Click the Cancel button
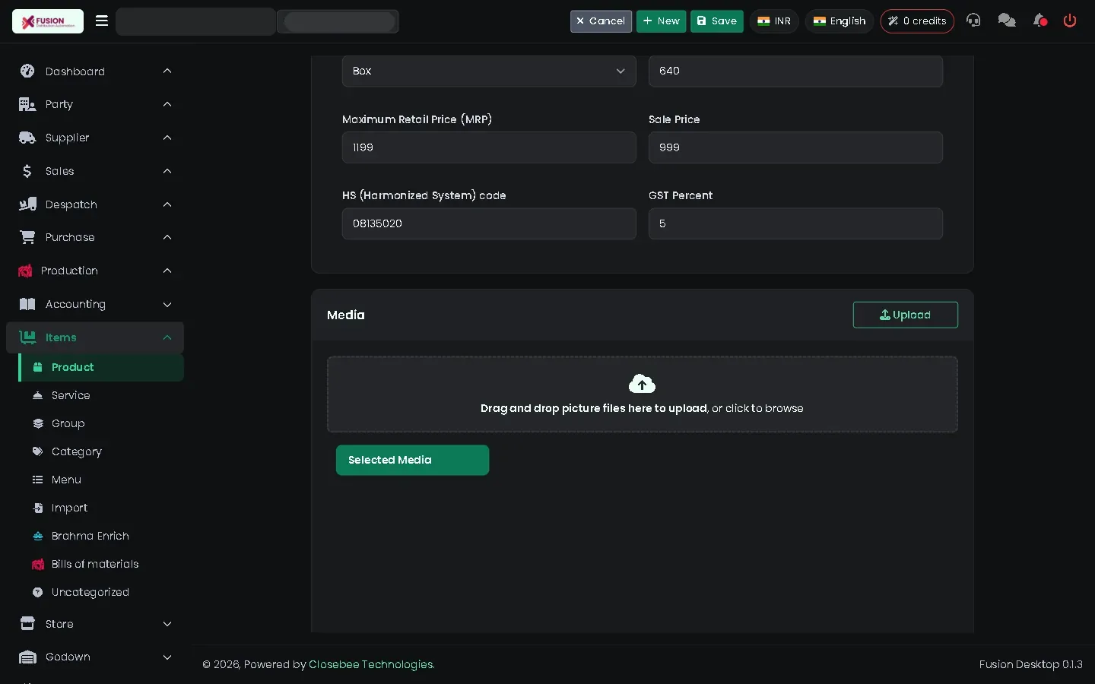The height and width of the screenshot is (684, 1095). 601,21
